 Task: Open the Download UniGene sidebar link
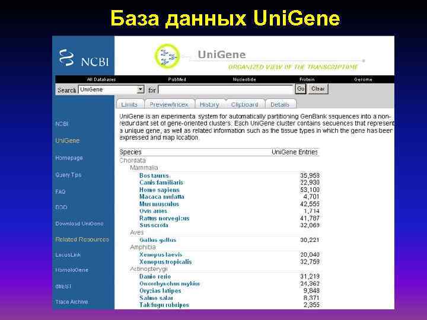79,223
